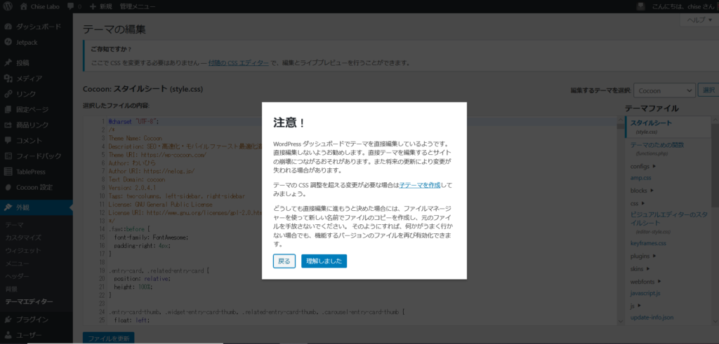
Task: Expand the js folder
Action: click(x=635, y=305)
